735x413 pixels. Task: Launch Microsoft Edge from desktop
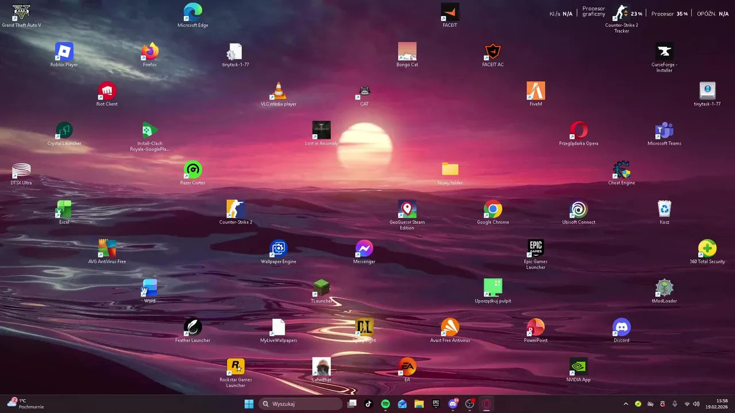(193, 15)
